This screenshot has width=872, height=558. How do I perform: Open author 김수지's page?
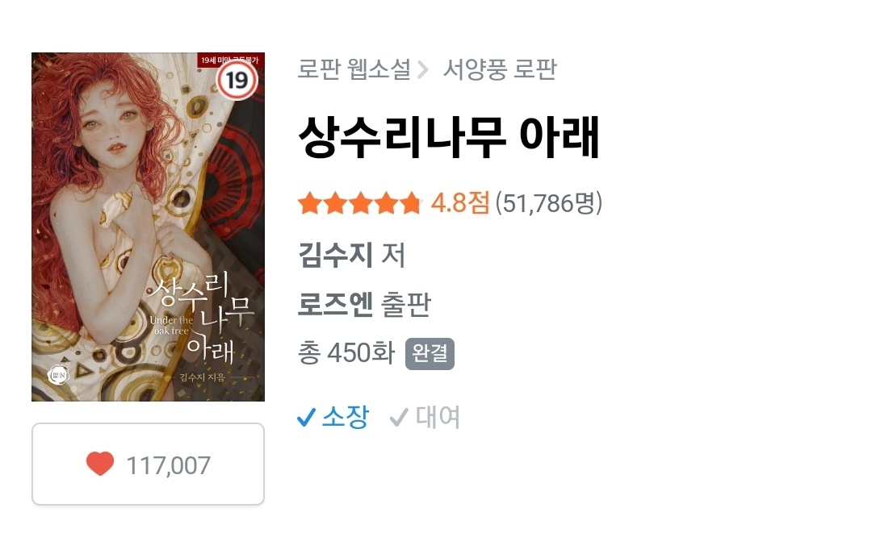coord(335,255)
